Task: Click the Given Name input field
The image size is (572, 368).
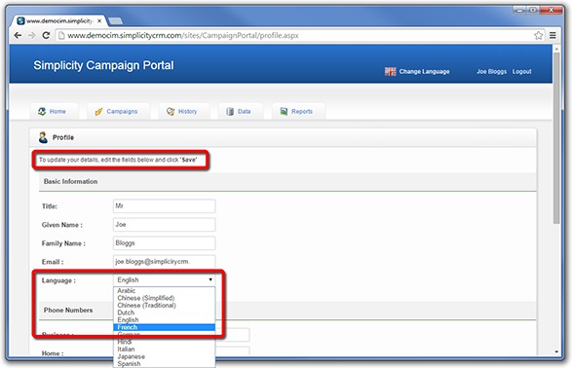Action: click(x=164, y=225)
